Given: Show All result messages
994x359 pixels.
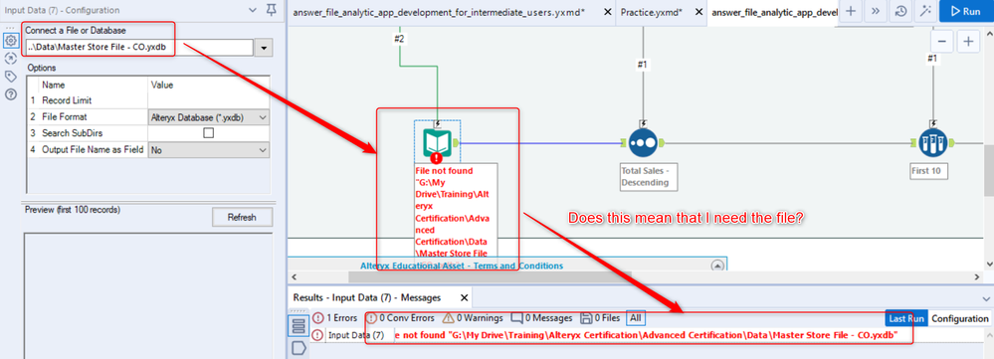Looking at the screenshot, I should pos(636,318).
